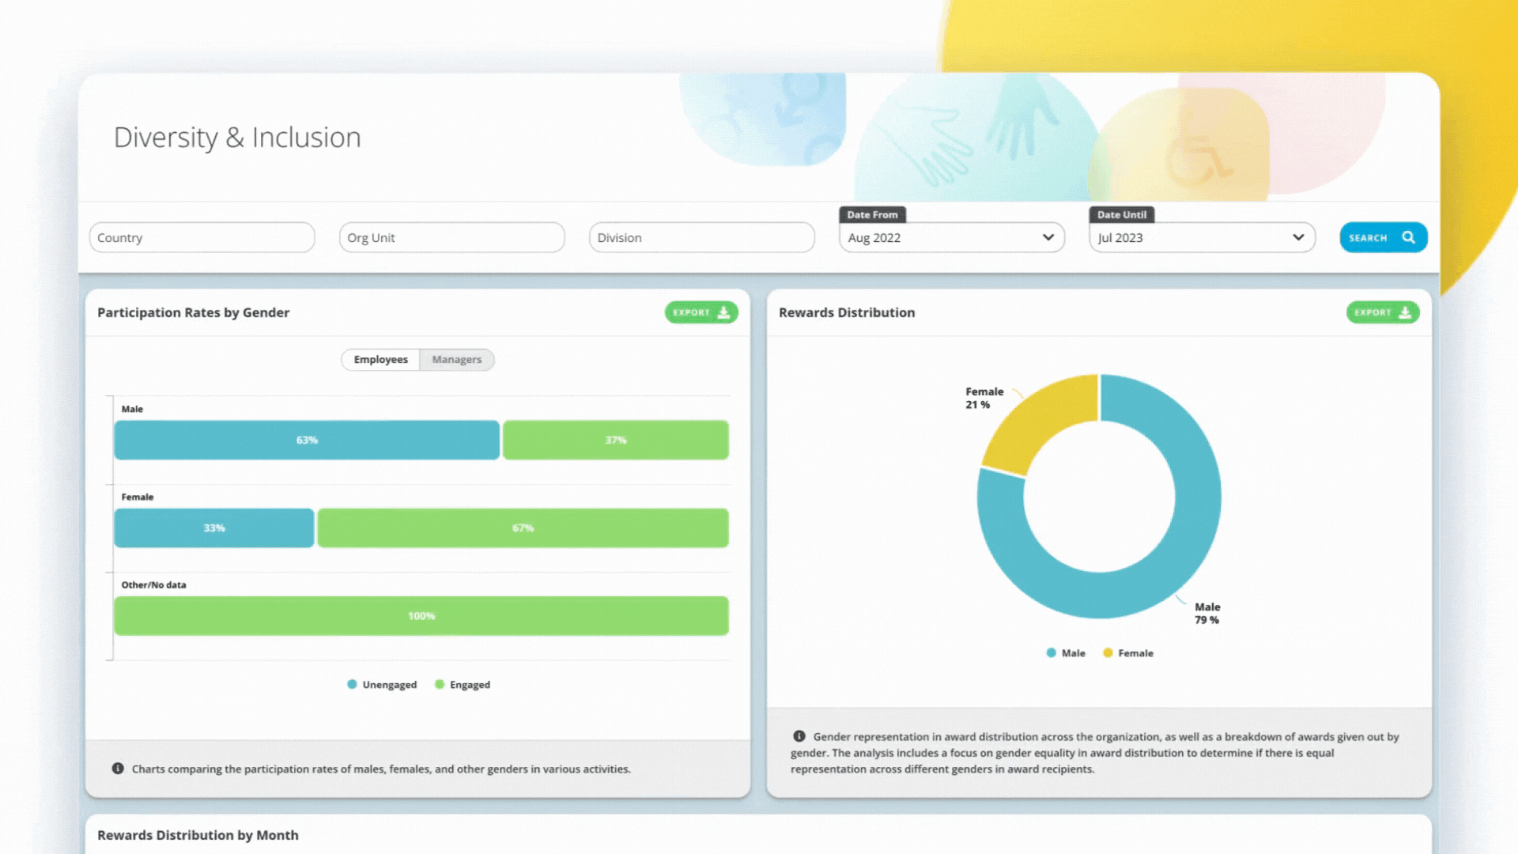Toggle the Male legend item in donut chart
Screen dimensions: 1518x854
[1066, 653]
